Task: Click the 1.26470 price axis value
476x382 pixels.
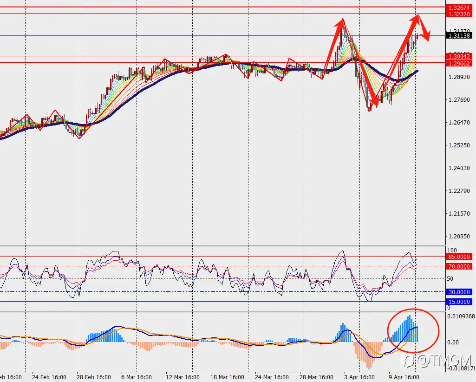Action: [459, 123]
